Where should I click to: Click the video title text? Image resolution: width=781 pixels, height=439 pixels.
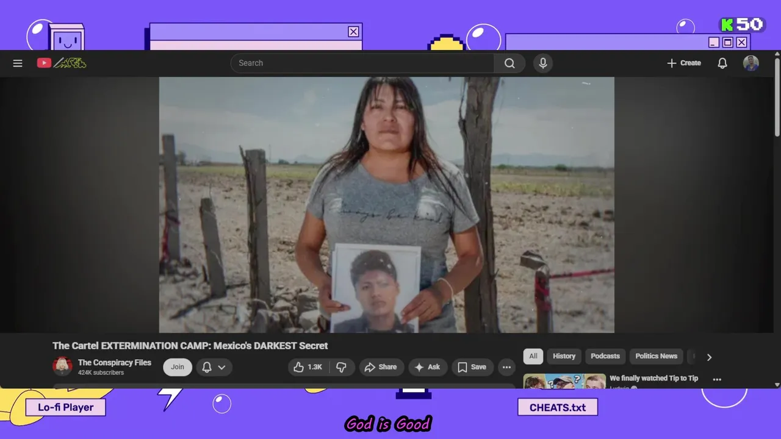tap(190, 346)
